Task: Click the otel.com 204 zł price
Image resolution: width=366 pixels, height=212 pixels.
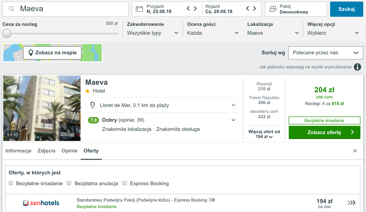Action: (324, 90)
